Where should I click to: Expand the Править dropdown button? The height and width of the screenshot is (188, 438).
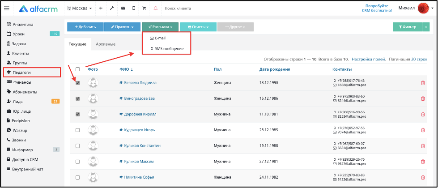coord(123,27)
